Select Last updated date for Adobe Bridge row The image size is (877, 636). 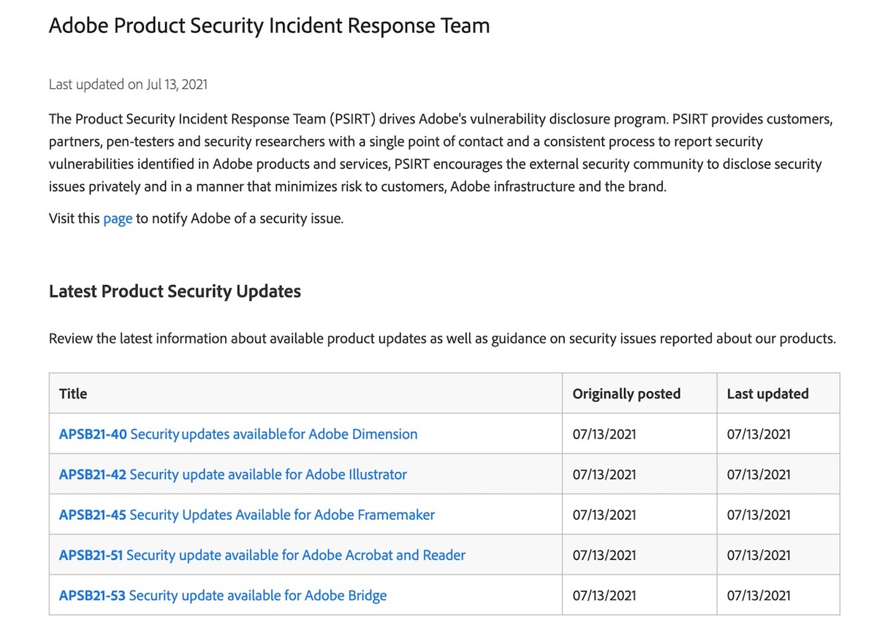[759, 595]
